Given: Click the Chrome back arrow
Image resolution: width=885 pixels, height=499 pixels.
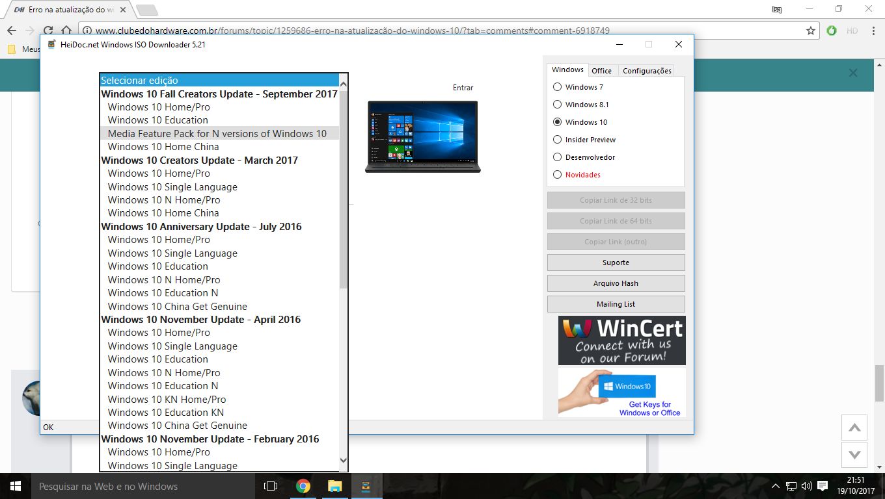Looking at the screenshot, I should pos(12,31).
